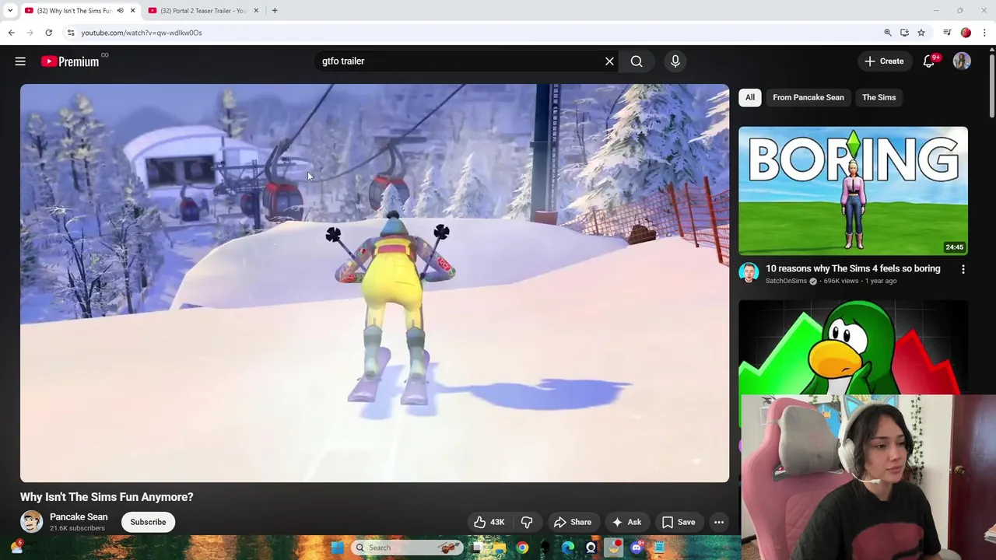Image resolution: width=996 pixels, height=560 pixels.
Task: Open Discord from the taskbar
Action: [637, 548]
